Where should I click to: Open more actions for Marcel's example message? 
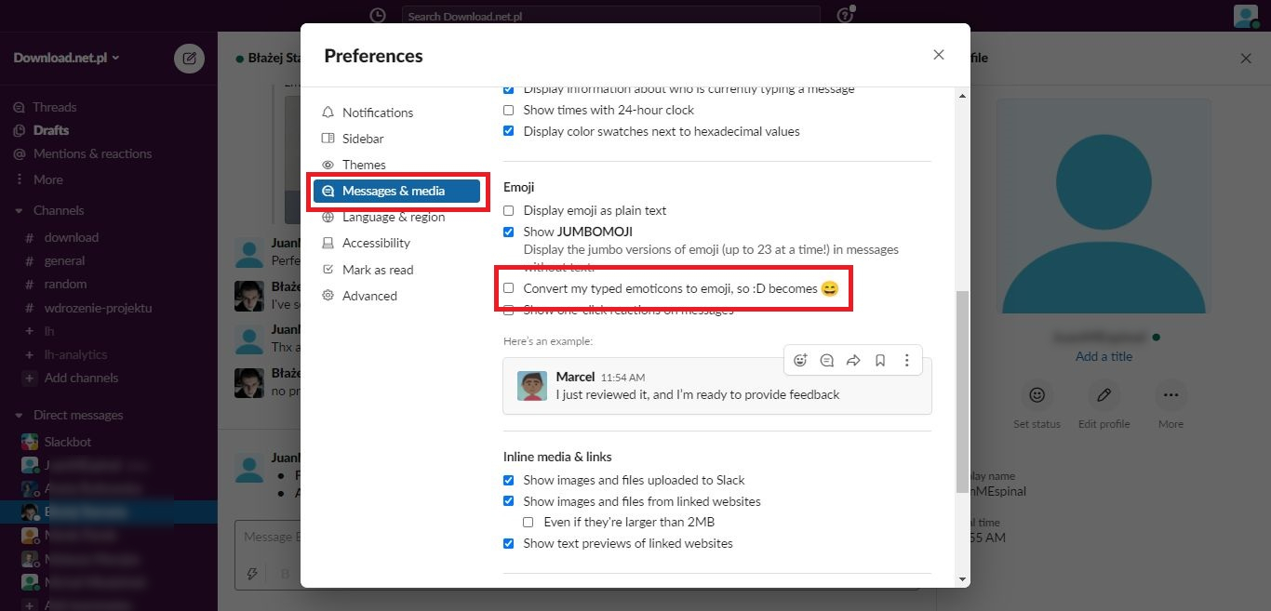tap(907, 361)
